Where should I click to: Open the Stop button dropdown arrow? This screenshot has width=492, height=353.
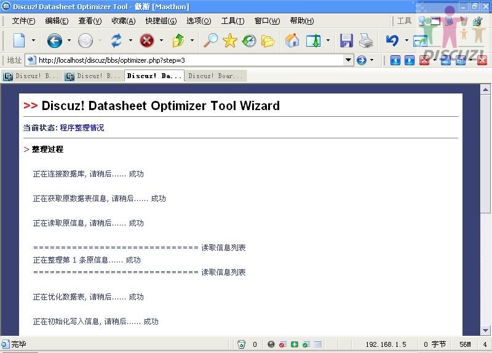(161, 41)
